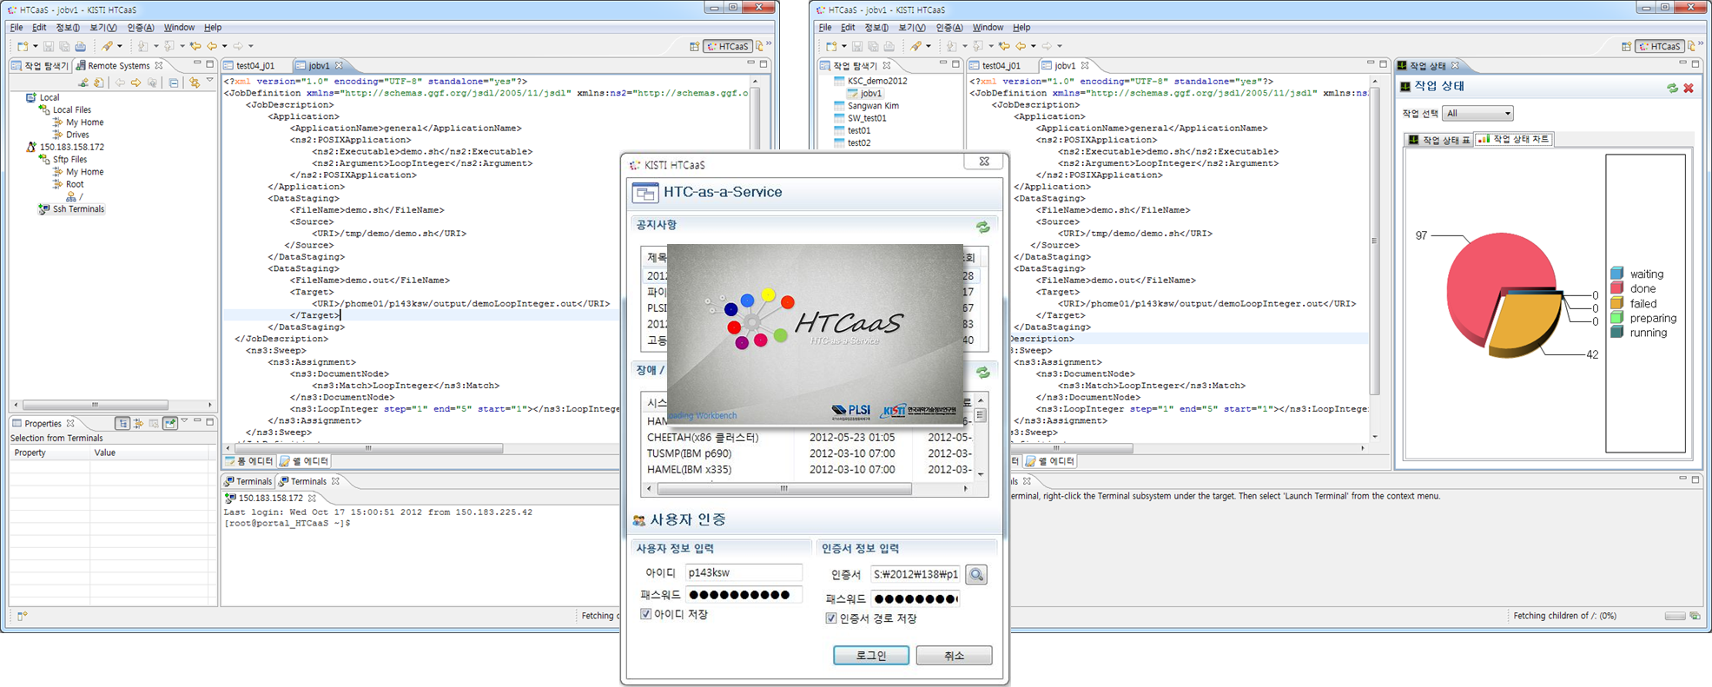Switch to 셀 에디터 tab in left window
This screenshot has height=687, width=1712.
[x=304, y=461]
